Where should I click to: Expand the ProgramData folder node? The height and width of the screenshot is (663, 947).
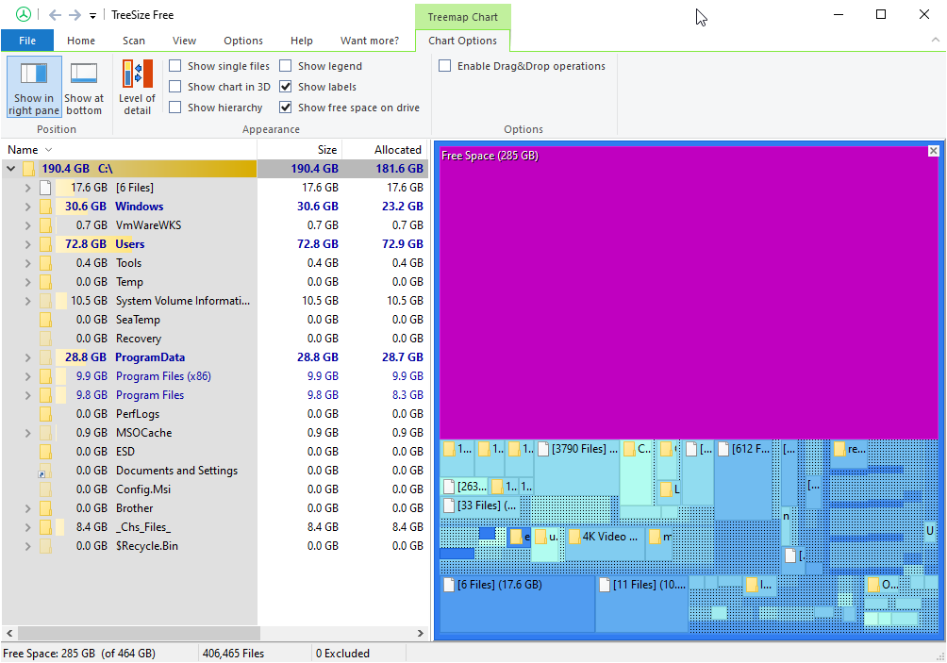point(27,357)
